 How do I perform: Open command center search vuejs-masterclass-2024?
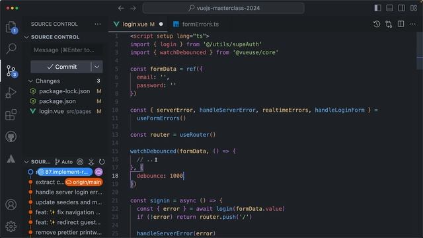[x=223, y=8]
